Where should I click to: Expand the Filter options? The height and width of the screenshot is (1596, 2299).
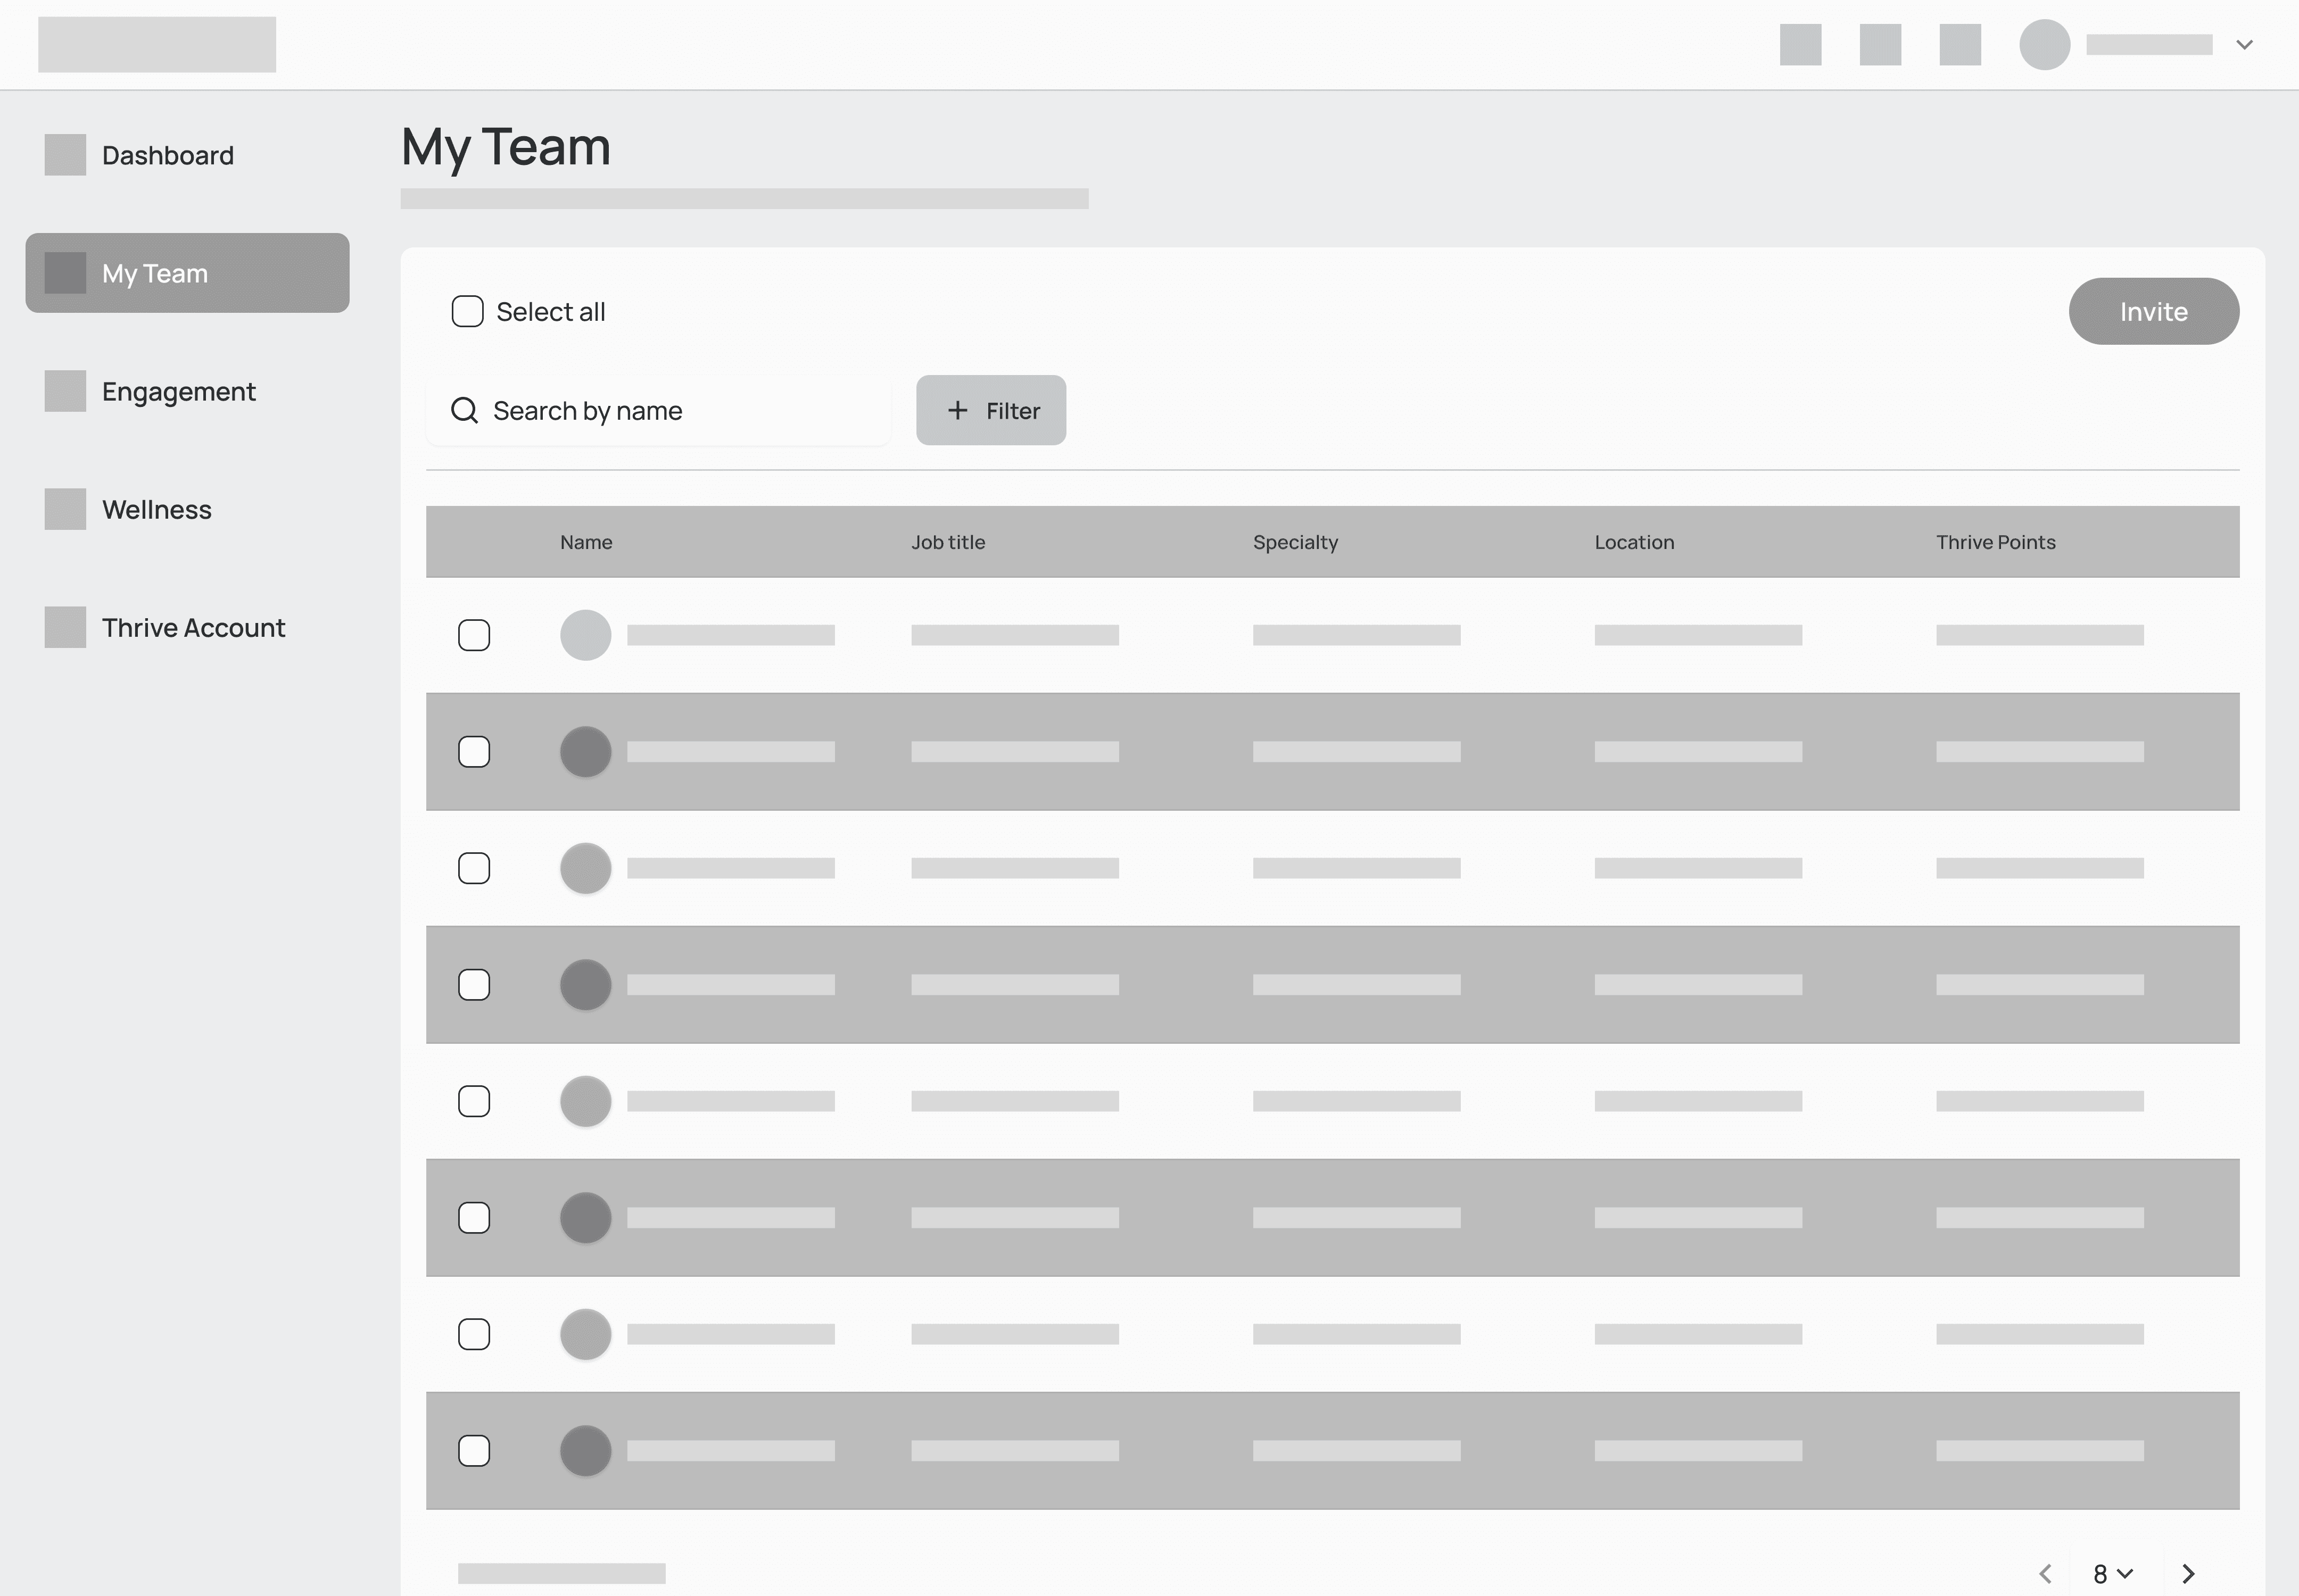click(x=990, y=410)
